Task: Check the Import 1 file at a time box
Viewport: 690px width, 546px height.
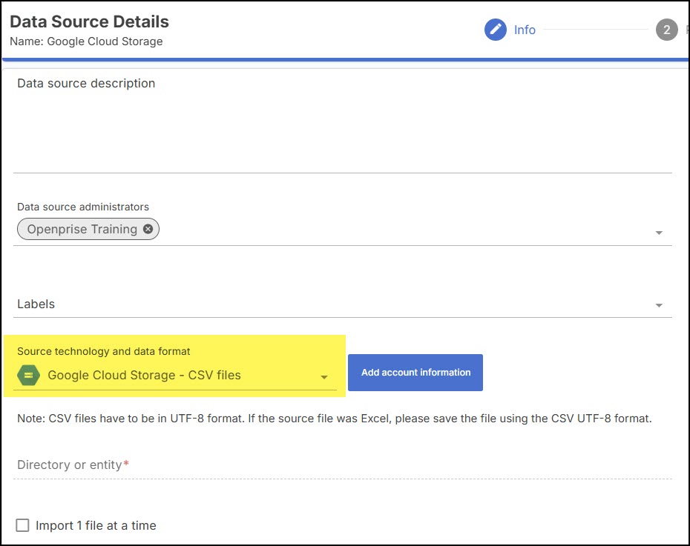Action: click(22, 525)
